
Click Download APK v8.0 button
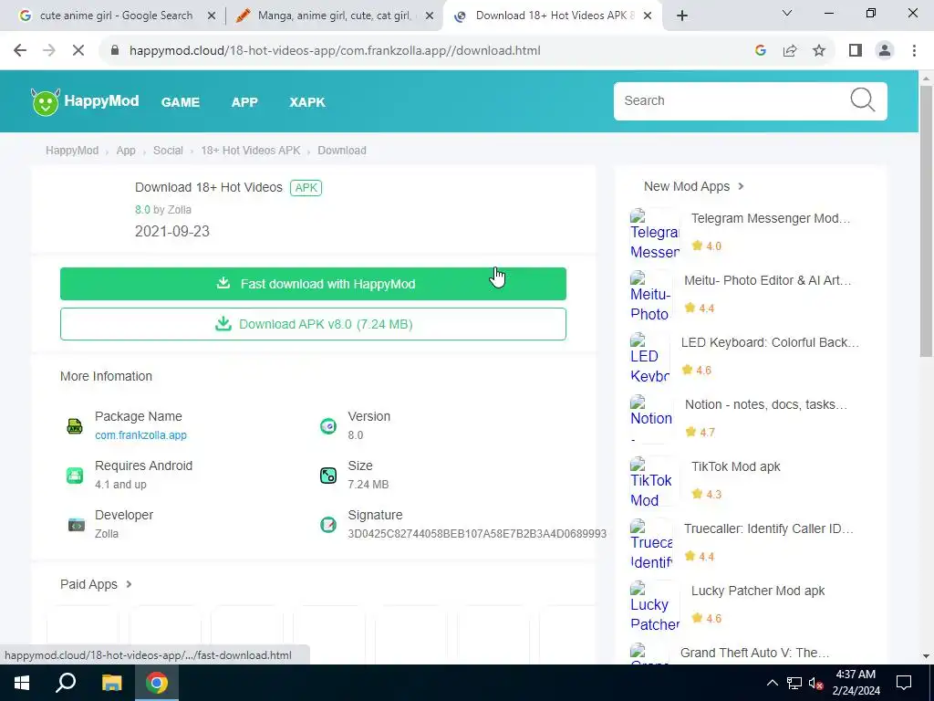(314, 324)
